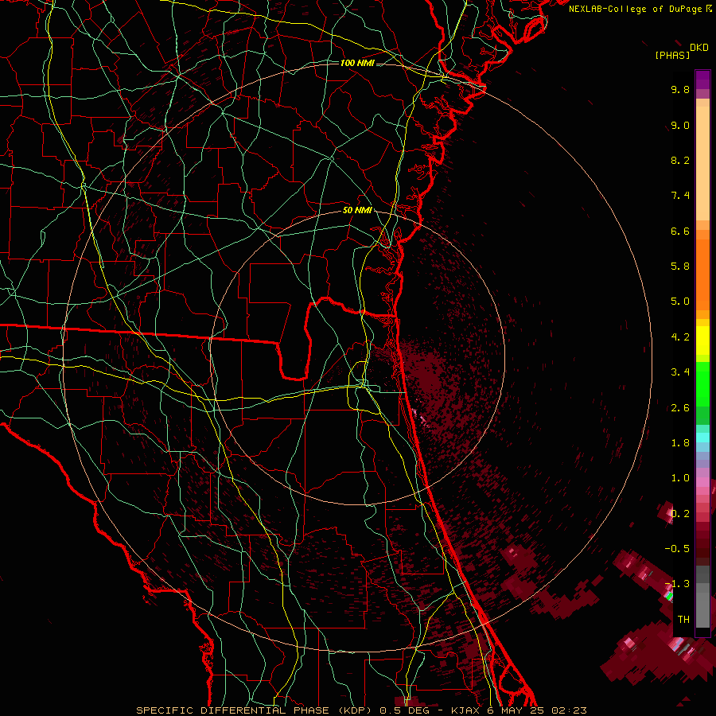The image size is (716, 716).
Task: Click the purple top of color bar
Action: click(702, 80)
